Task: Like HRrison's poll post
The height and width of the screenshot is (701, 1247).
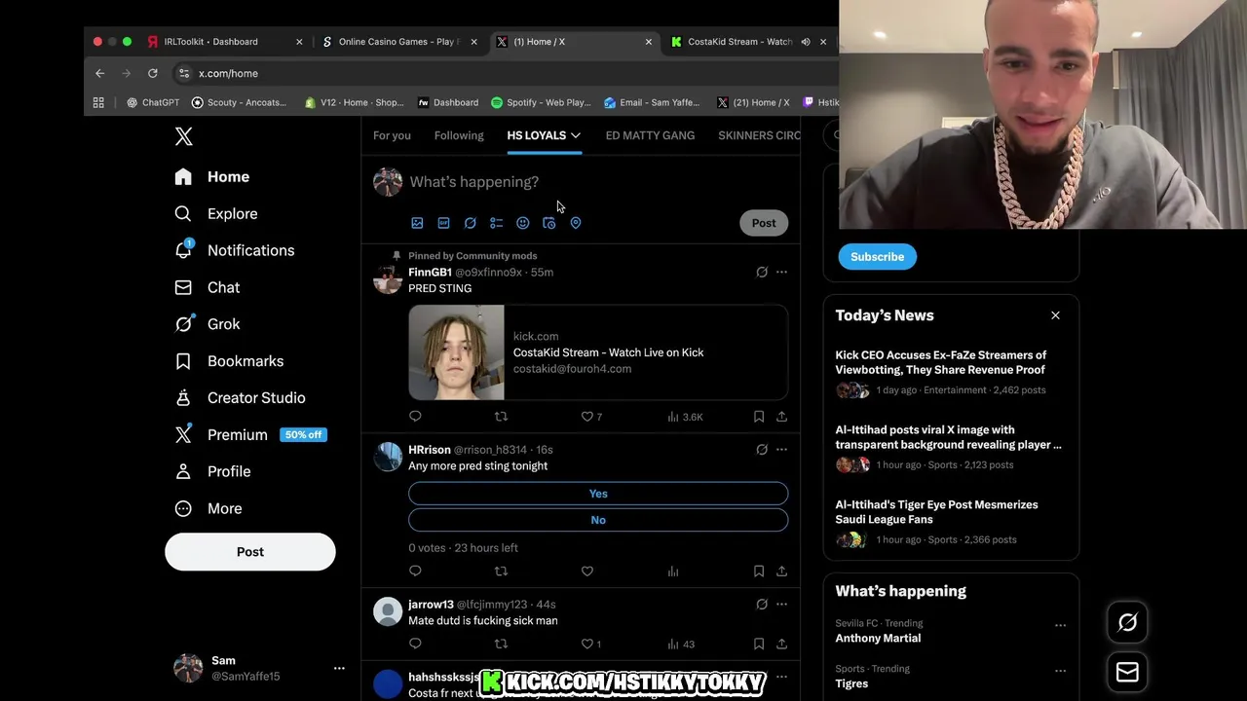Action: 587,572
